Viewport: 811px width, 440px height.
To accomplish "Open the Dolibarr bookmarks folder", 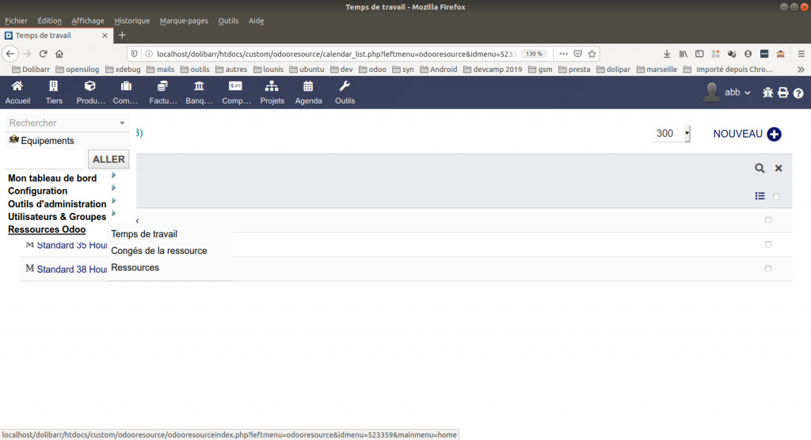I will click(x=31, y=70).
